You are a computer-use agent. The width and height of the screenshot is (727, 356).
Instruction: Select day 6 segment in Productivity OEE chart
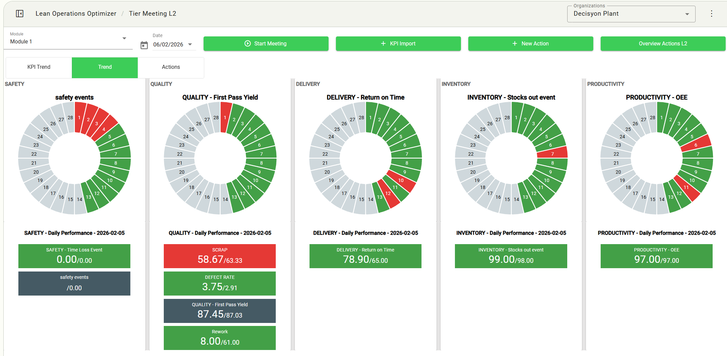pos(695,145)
